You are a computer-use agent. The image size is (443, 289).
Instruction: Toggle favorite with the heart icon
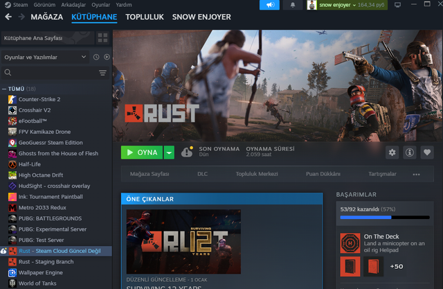(x=427, y=152)
